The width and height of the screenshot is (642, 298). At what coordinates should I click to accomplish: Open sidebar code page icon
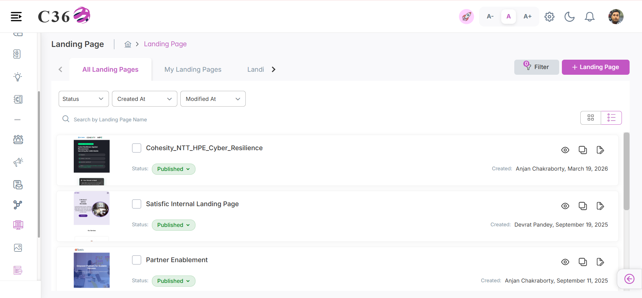click(x=18, y=270)
